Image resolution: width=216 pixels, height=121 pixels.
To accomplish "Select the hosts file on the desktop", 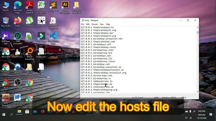I will pos(41,68).
